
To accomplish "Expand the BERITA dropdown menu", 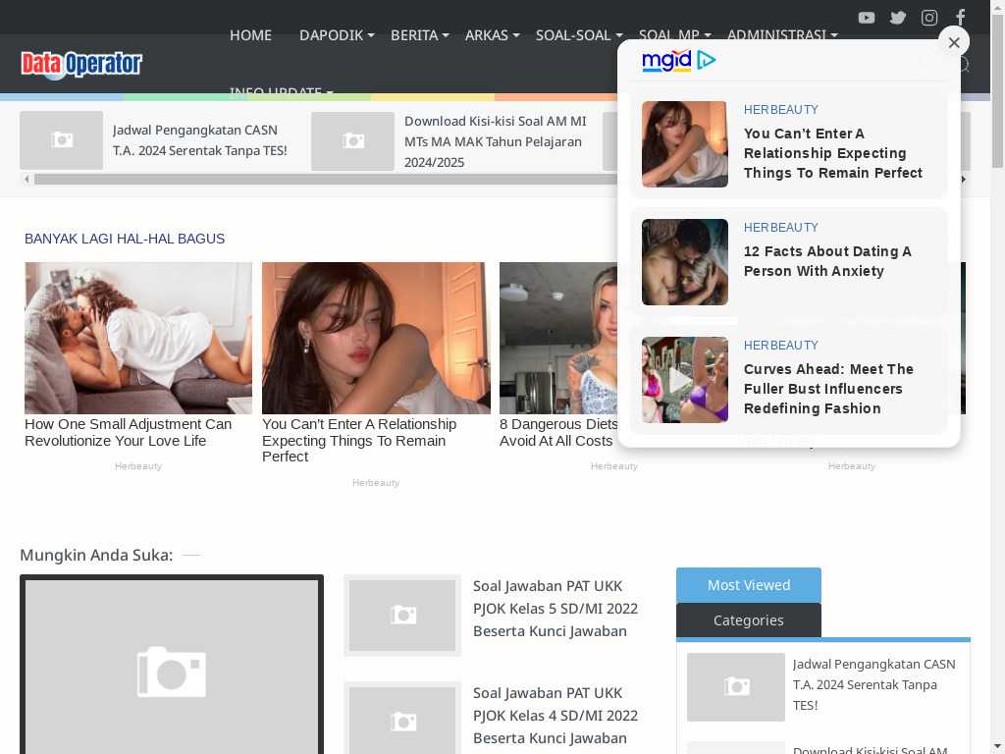I will click(420, 35).
